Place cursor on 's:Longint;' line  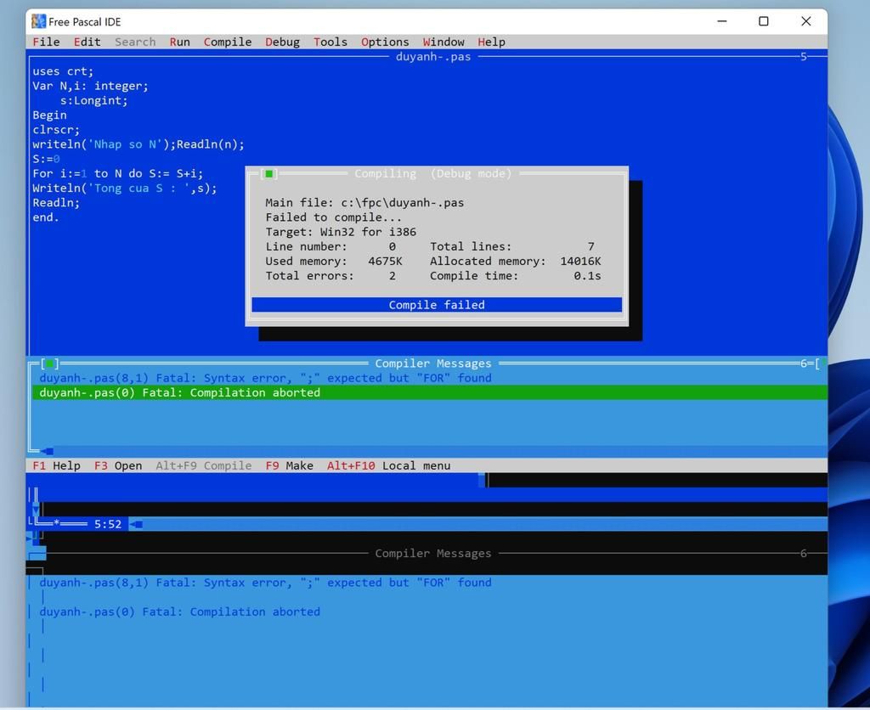point(93,100)
